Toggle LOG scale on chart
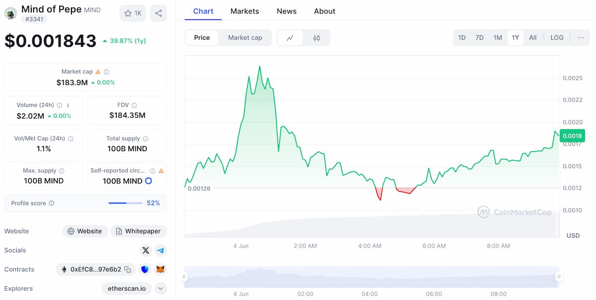596x300 pixels. (x=557, y=38)
